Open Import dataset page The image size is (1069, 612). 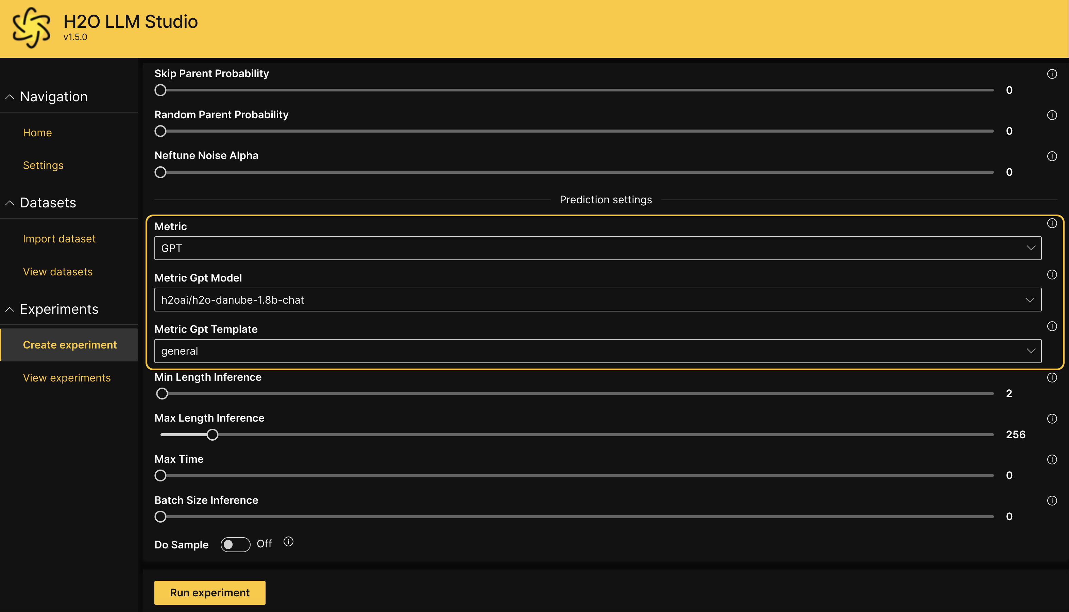coord(59,239)
